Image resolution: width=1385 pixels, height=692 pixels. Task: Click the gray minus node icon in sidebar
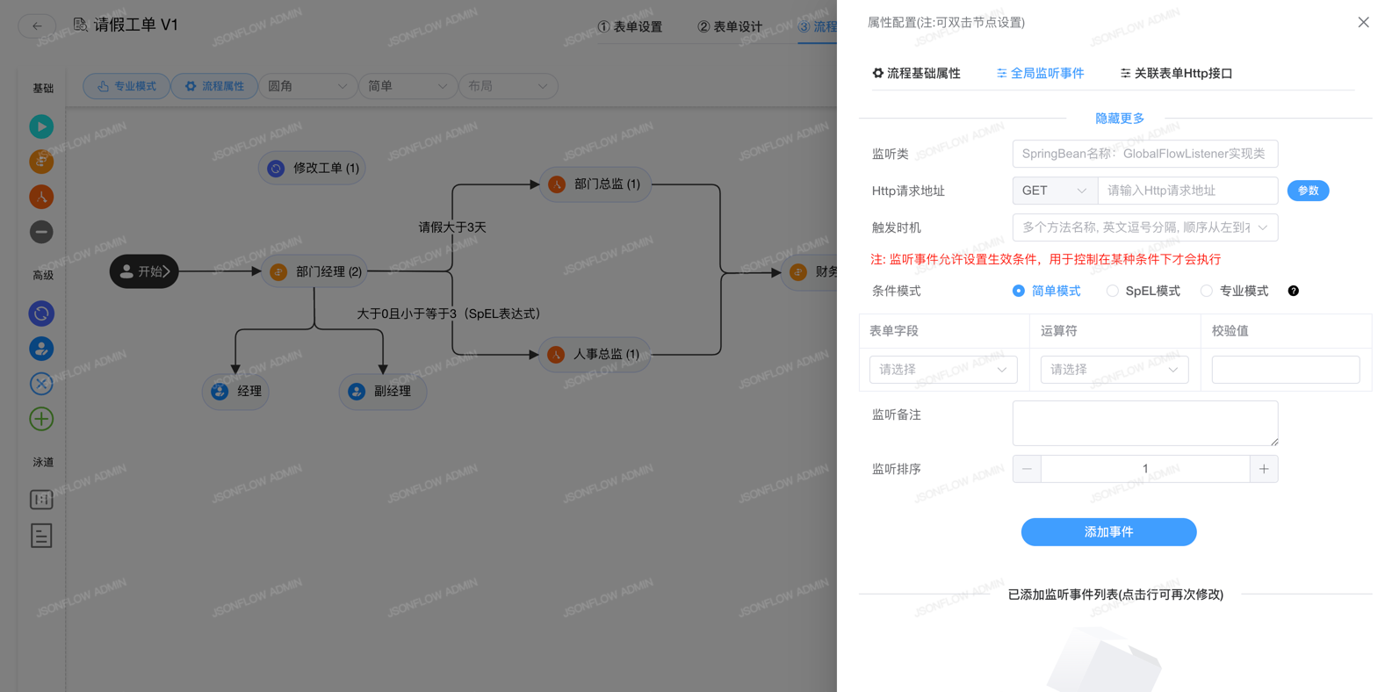pos(41,232)
